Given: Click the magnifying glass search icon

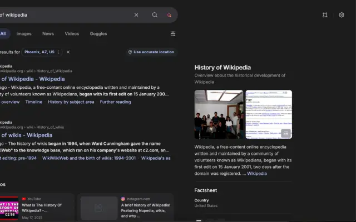Looking at the screenshot, I should pyautogui.click(x=155, y=15).
